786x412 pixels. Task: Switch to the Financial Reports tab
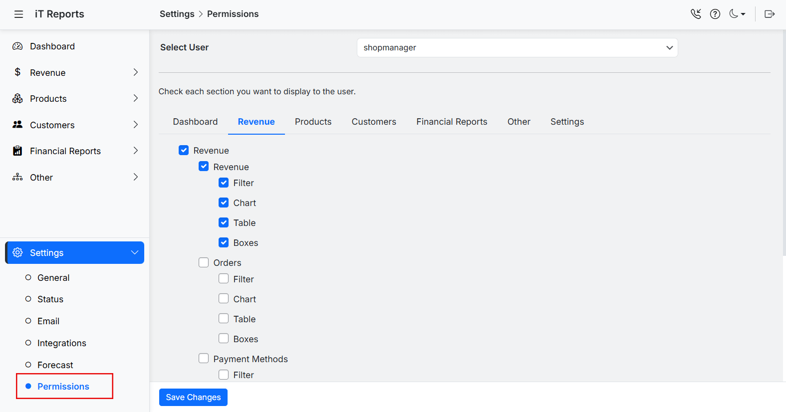point(452,122)
